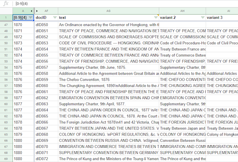Click into the formula bar showing [0-9]{4}
Viewport: 238px width, 162px height.
pos(126,4)
